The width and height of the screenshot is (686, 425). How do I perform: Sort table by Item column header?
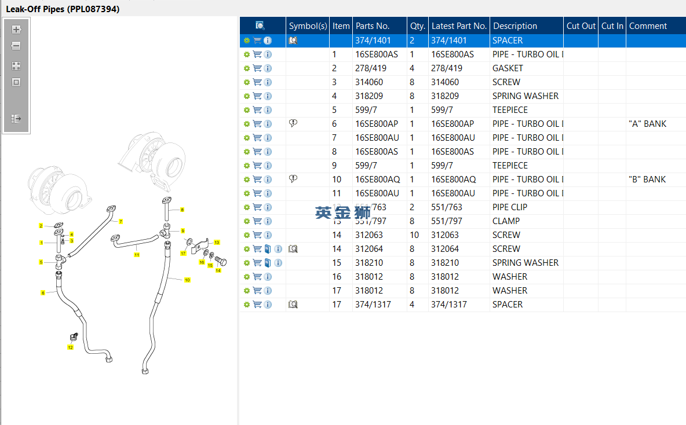(341, 26)
